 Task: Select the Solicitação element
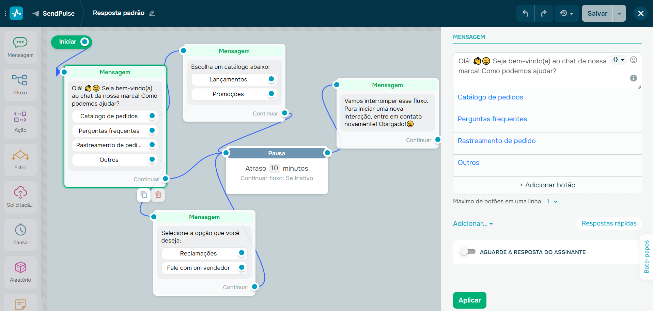tap(20, 197)
